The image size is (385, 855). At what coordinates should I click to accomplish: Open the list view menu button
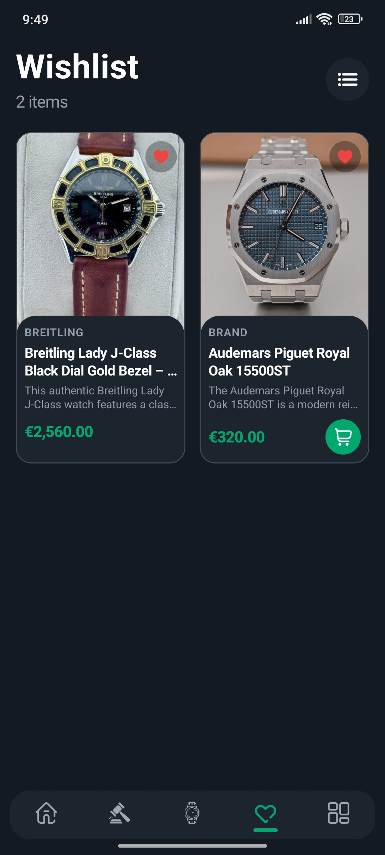347,79
